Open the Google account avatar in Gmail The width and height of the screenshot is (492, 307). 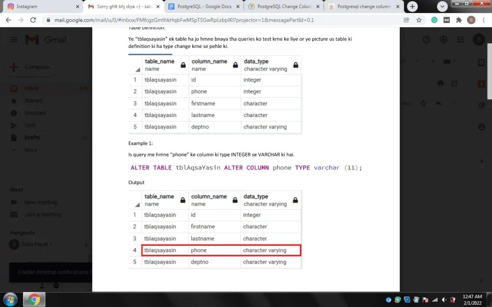coord(479,39)
